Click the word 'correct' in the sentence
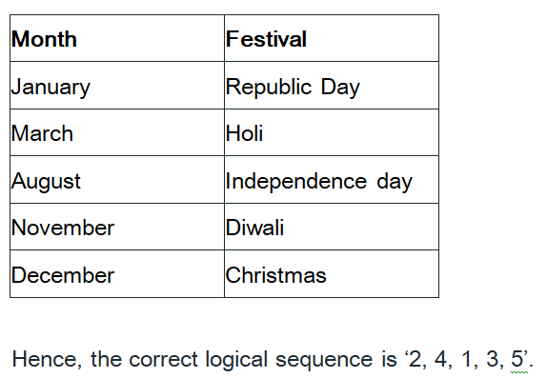The image size is (547, 378). tap(163, 360)
